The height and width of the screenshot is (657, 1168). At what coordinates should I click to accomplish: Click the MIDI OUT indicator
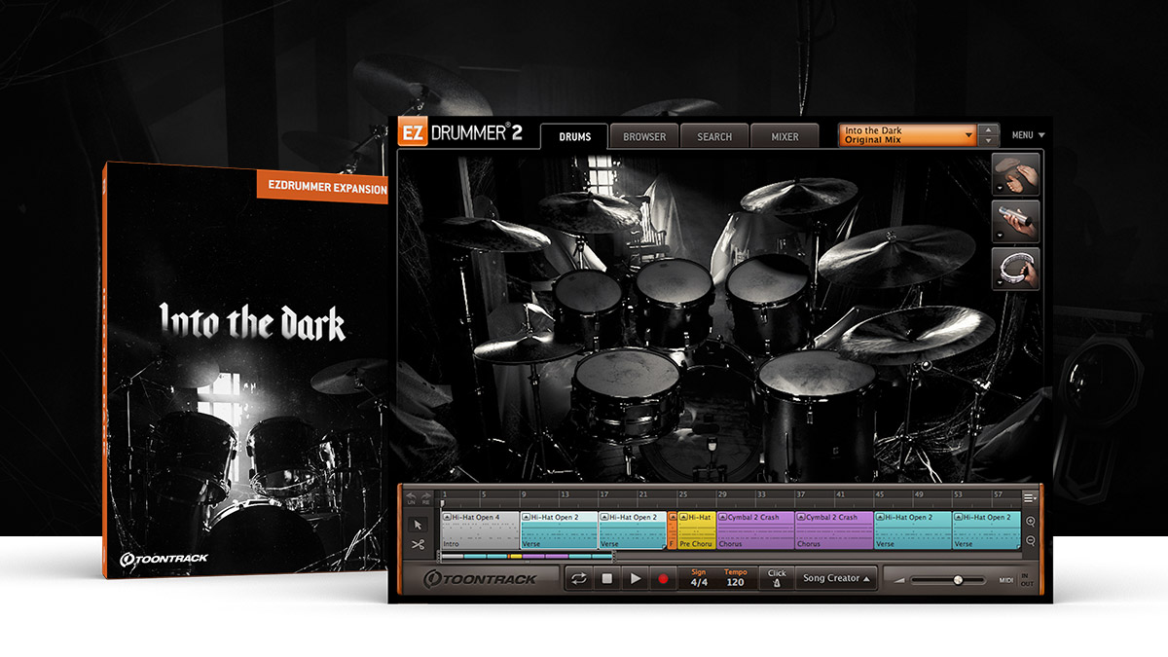point(1028,584)
